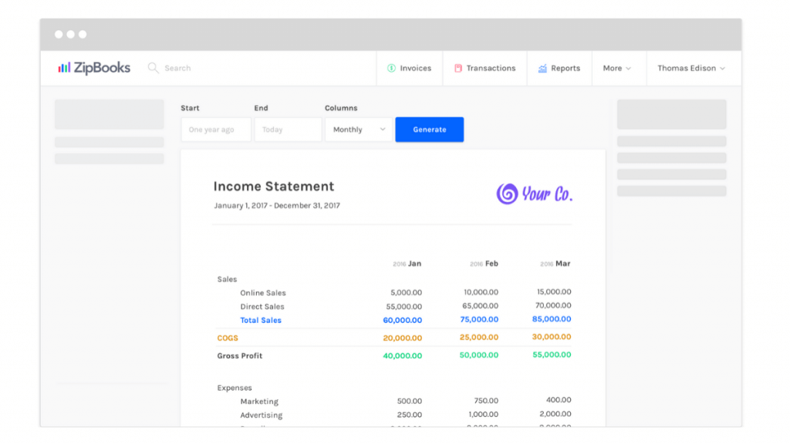Click Online Sales value 10,000.00
The image size is (790, 444).
tap(481, 292)
